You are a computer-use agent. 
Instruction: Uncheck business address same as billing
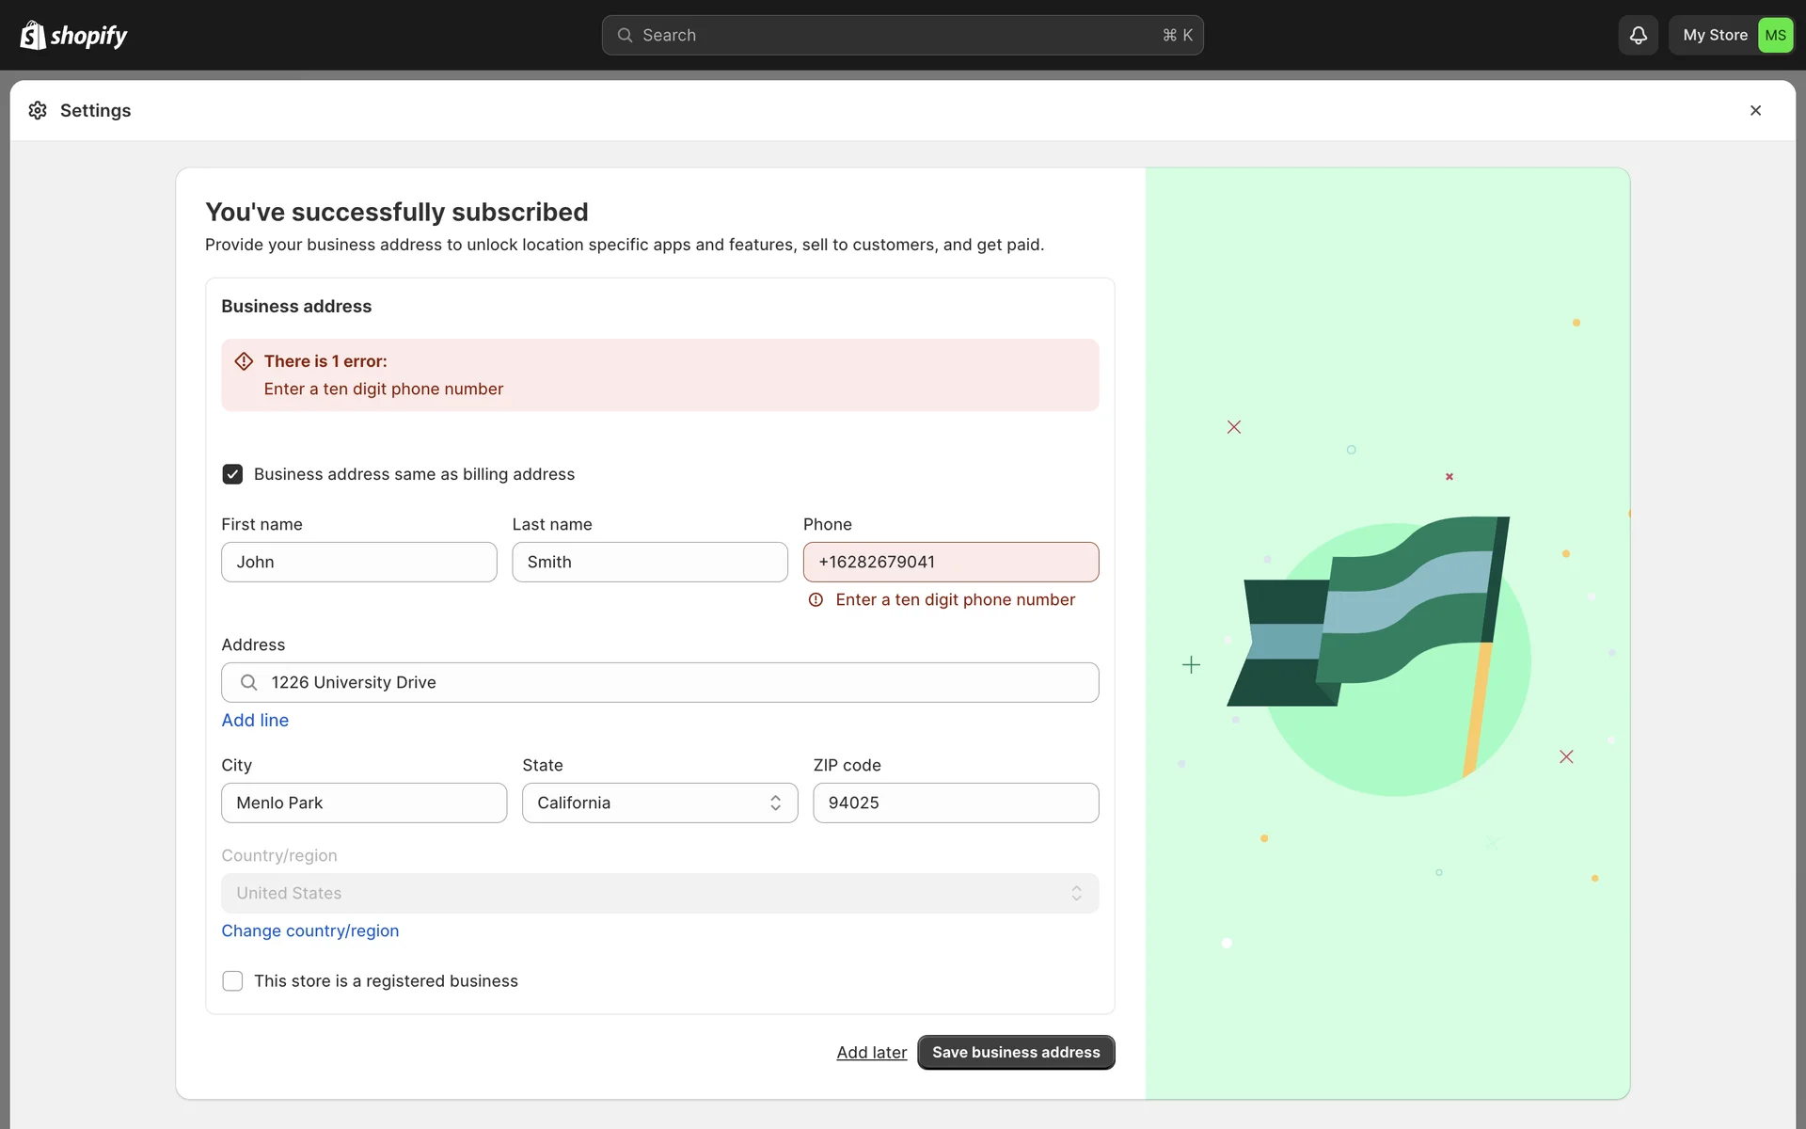[232, 474]
